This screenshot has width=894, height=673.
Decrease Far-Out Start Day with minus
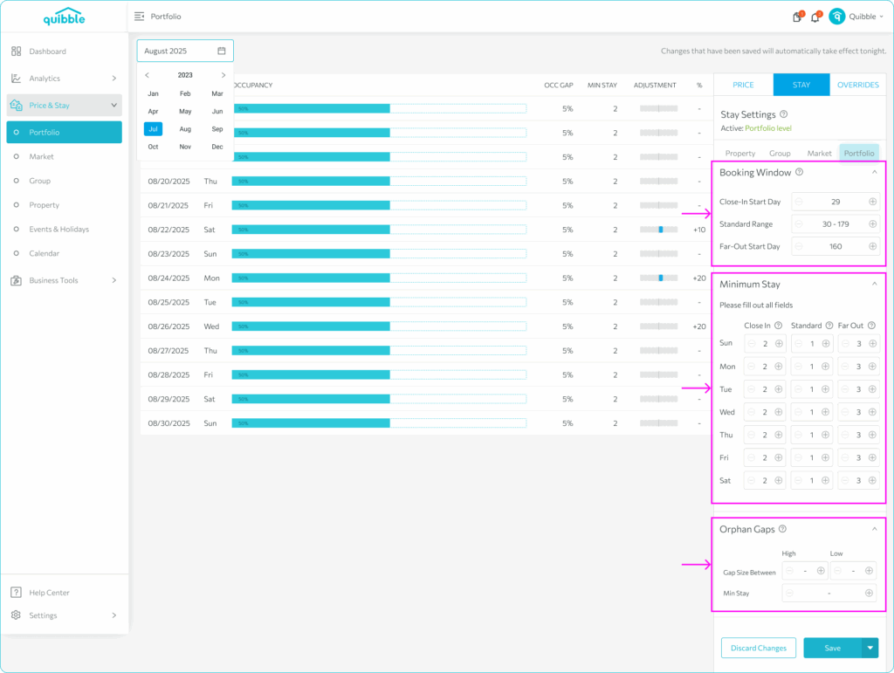pos(799,246)
